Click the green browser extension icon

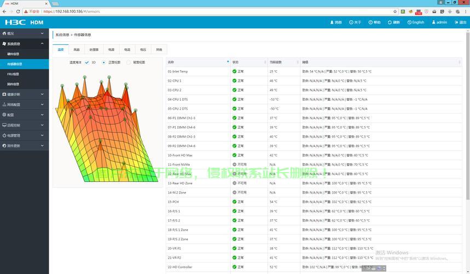tap(403, 12)
